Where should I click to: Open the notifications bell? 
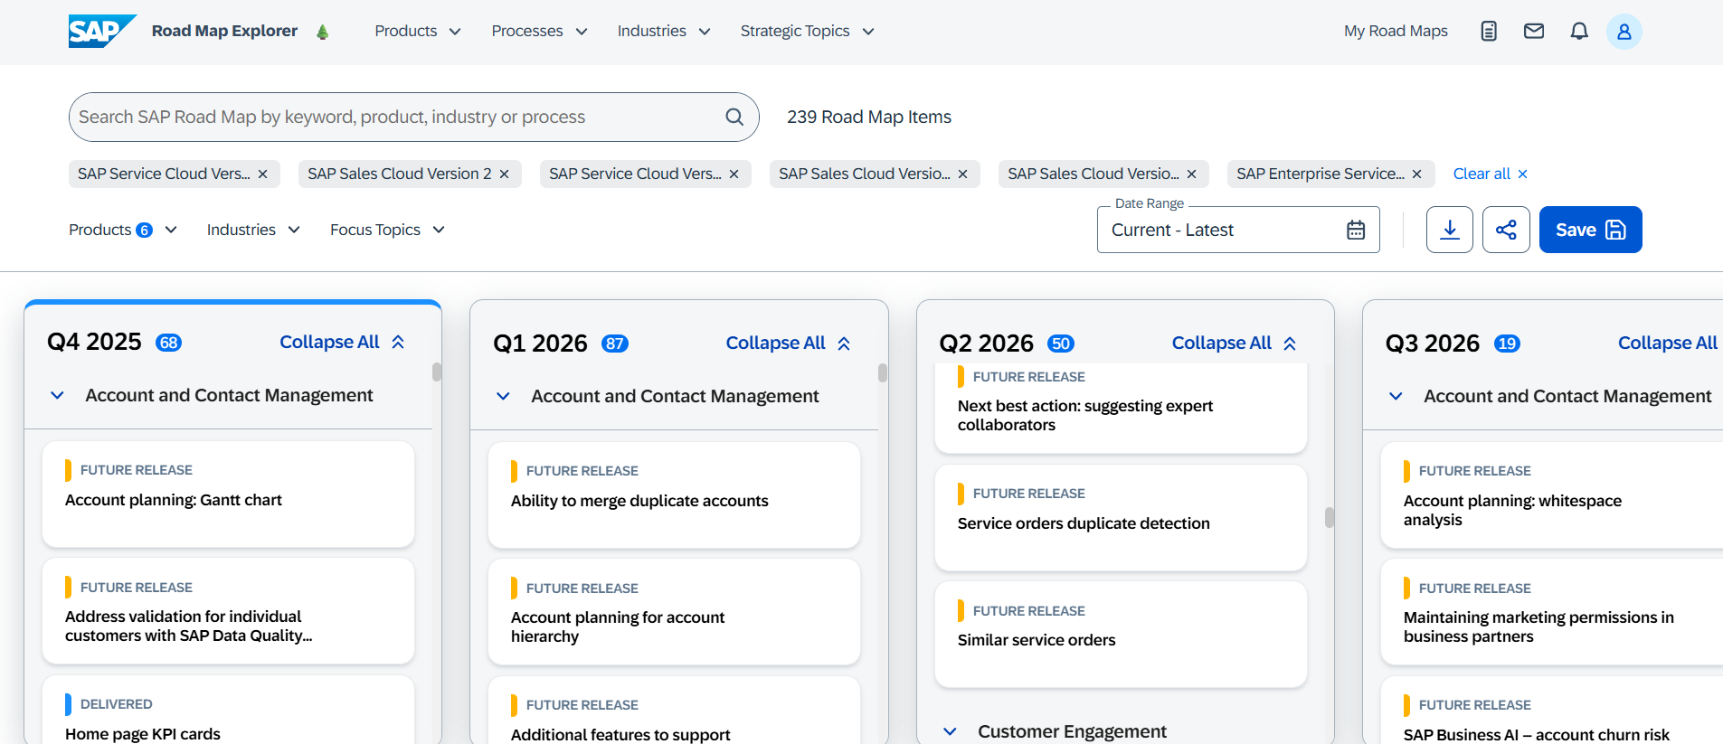pos(1578,32)
